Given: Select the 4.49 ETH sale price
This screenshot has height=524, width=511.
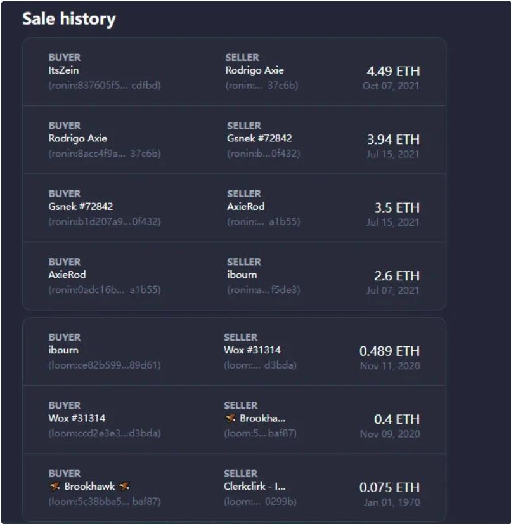Looking at the screenshot, I should pos(393,71).
